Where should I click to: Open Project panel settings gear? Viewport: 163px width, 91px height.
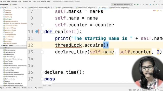click(23, 8)
